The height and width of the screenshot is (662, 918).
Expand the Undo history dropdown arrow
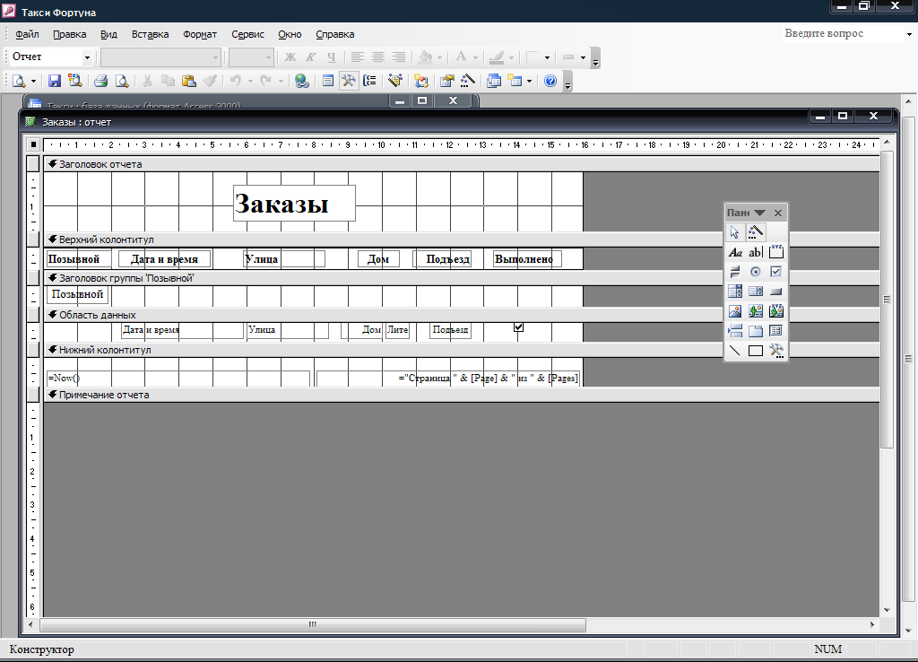click(250, 82)
